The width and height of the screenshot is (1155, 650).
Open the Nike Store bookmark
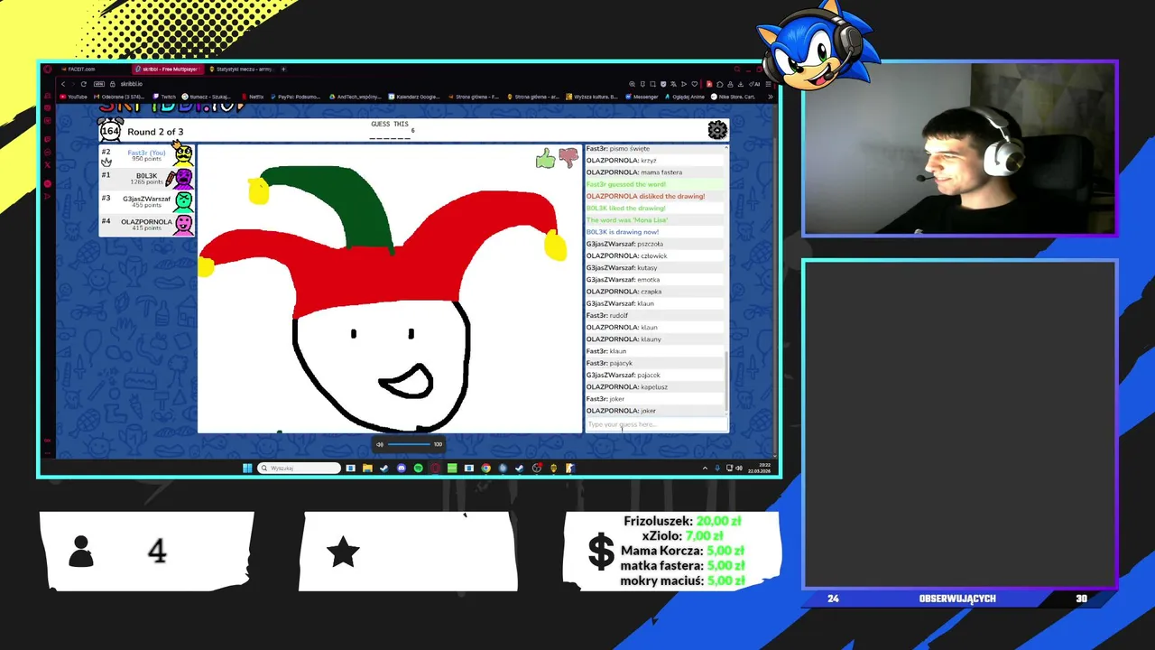[733, 97]
